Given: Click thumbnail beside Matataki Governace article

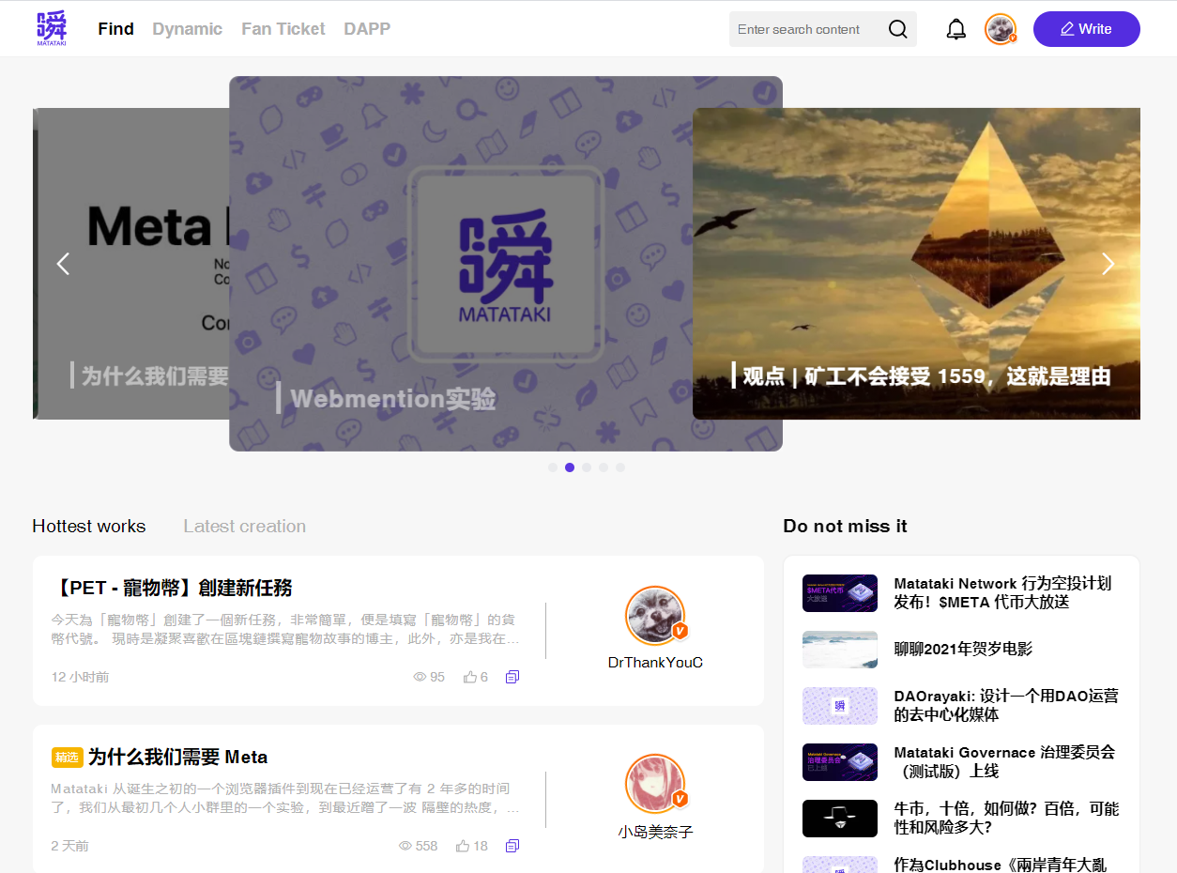Looking at the screenshot, I should pos(840,762).
